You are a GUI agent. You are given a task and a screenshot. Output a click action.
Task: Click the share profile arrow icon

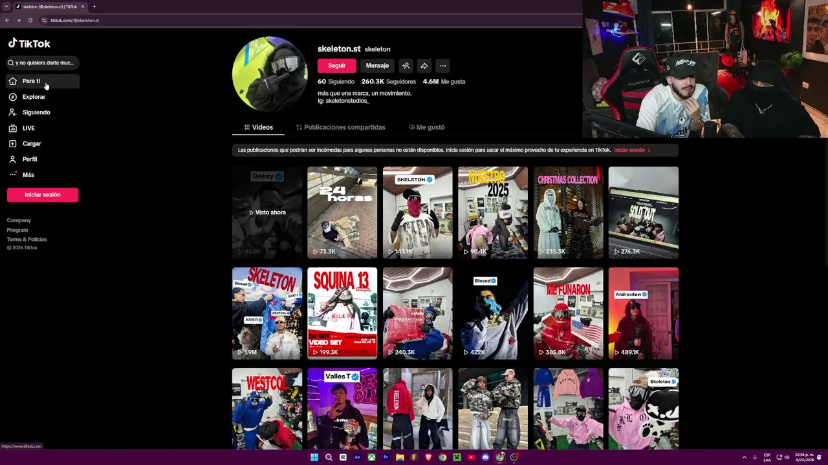point(424,65)
